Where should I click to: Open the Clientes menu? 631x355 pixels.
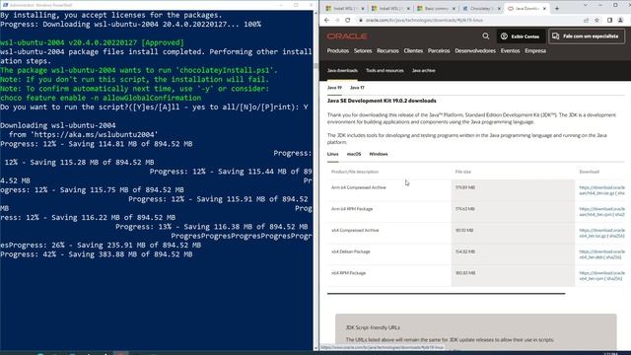point(413,51)
